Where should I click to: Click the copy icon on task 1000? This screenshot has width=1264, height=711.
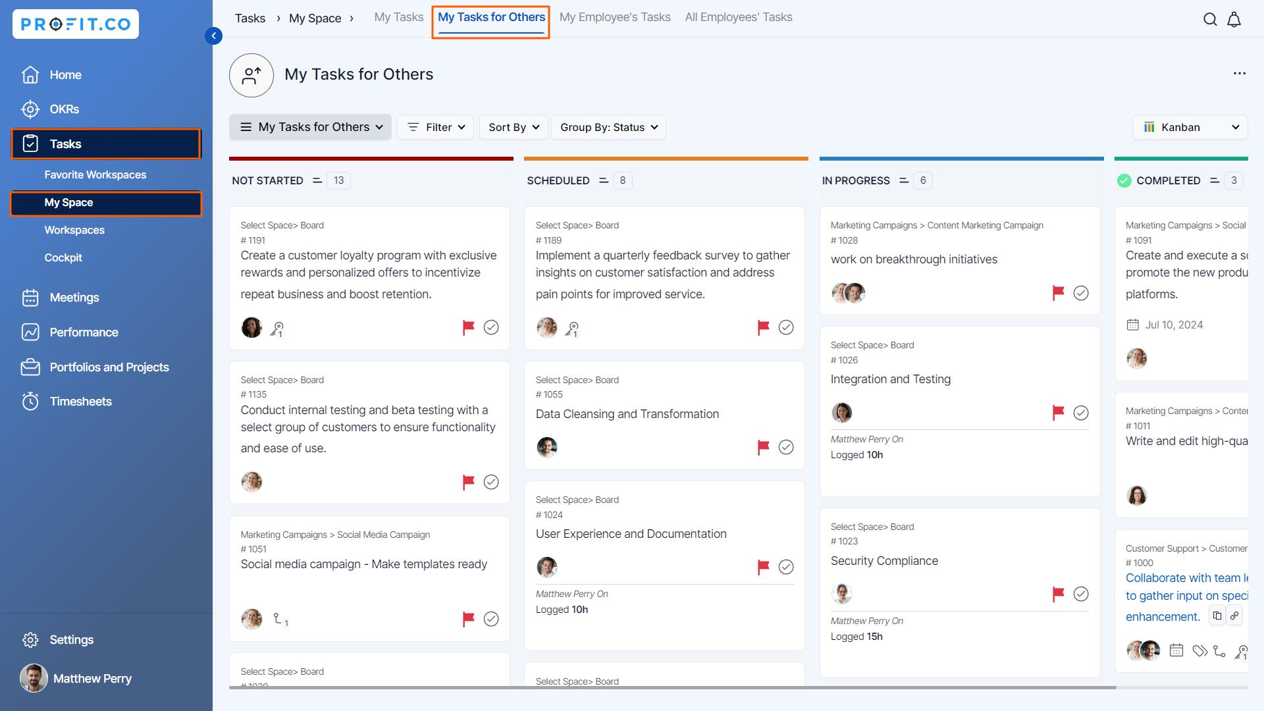click(1217, 616)
